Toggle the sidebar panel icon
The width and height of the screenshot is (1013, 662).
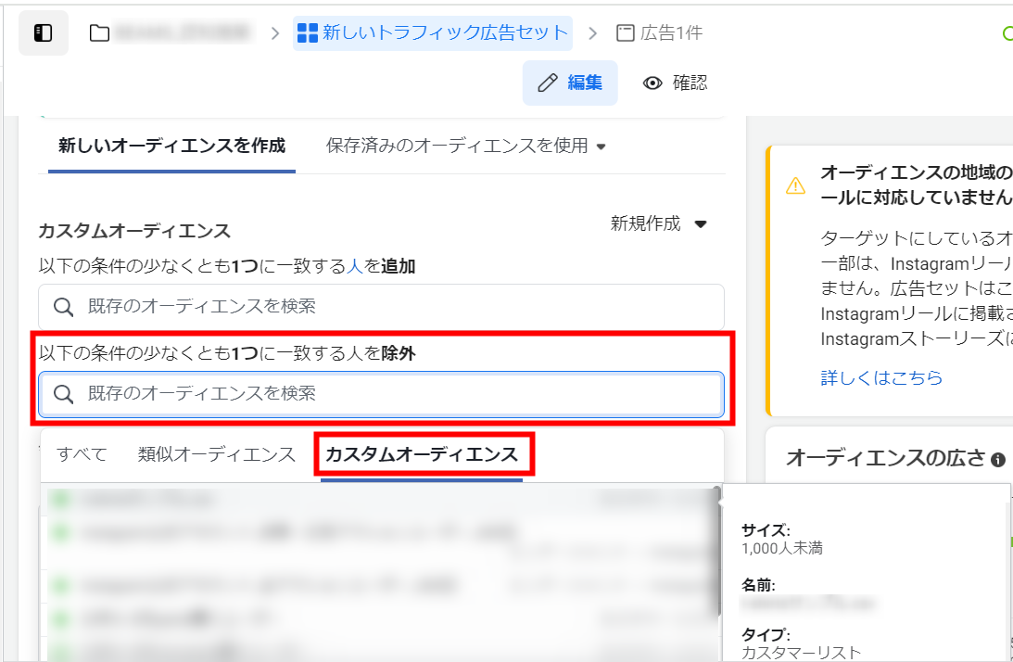43,33
